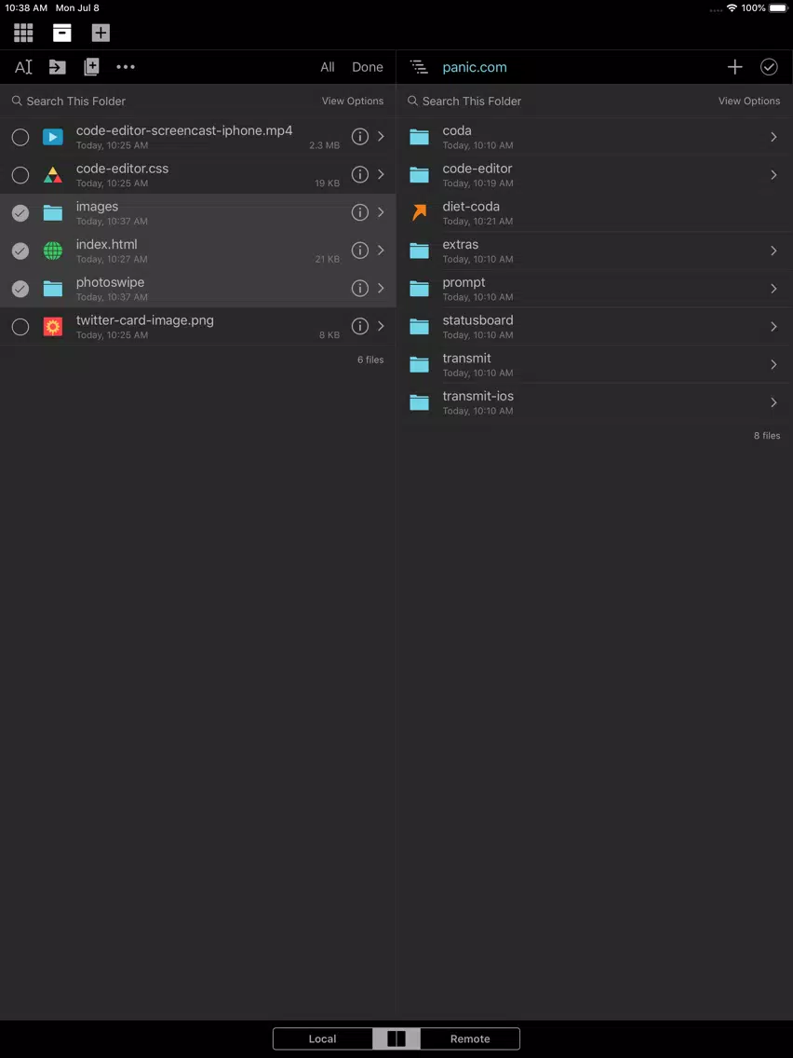Image resolution: width=793 pixels, height=1058 pixels.
Task: Switch to the Remote tab
Action: pos(470,1038)
